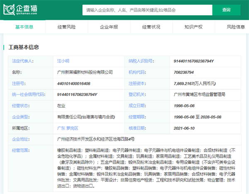Switch to the 基本信息 tab

tap(24, 27)
